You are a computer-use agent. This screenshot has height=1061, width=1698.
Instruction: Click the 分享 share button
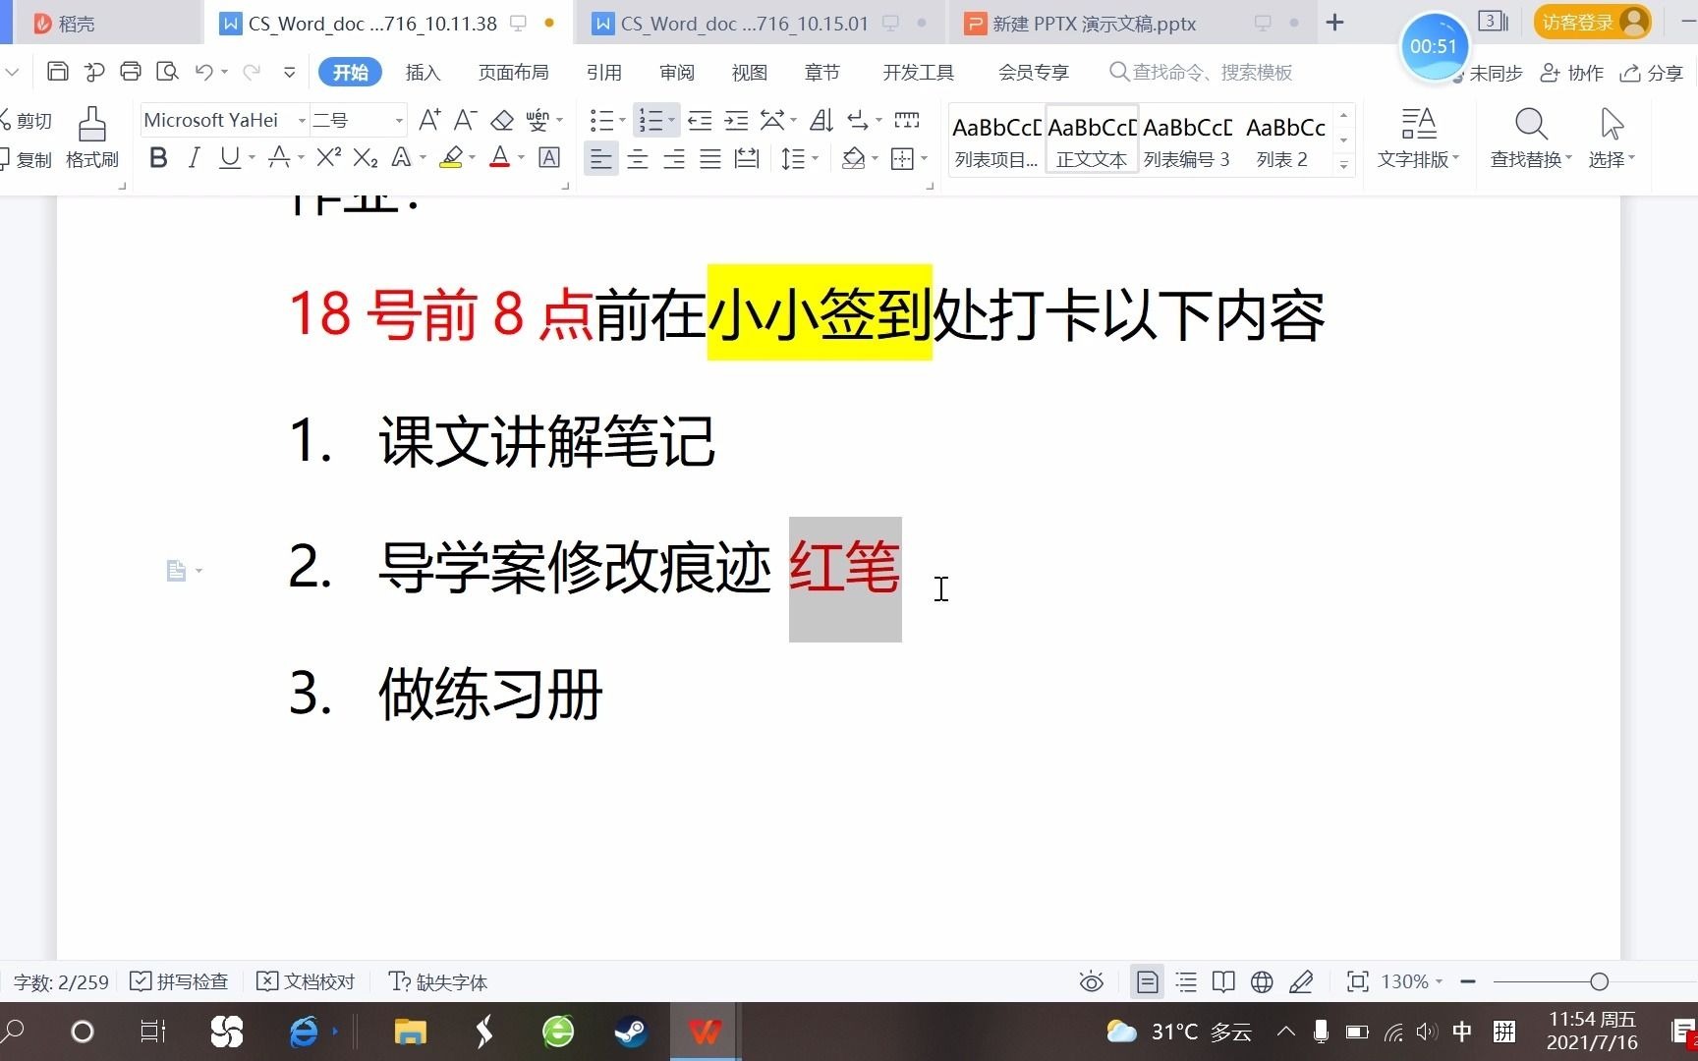pyautogui.click(x=1651, y=73)
